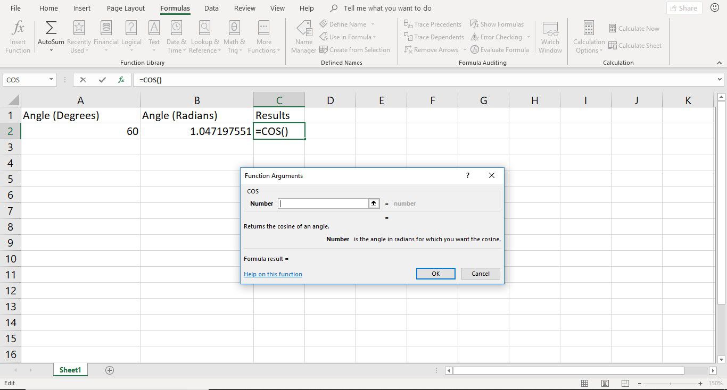
Task: Open the Error Checking dropdown arrow
Action: [528, 37]
